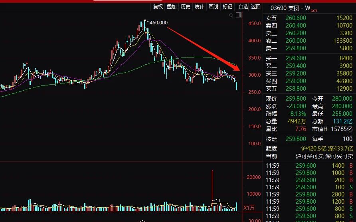356x222 pixels.
Task: Select the 买三 bid price 259.200
Action: tap(296, 73)
